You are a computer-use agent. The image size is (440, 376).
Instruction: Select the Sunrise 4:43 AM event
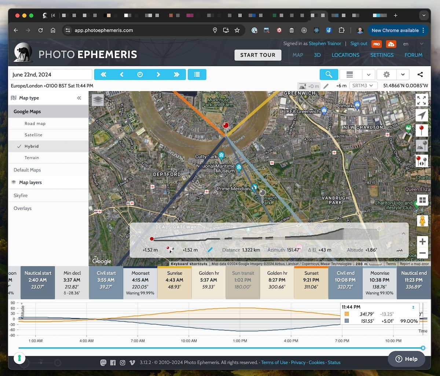point(175,283)
